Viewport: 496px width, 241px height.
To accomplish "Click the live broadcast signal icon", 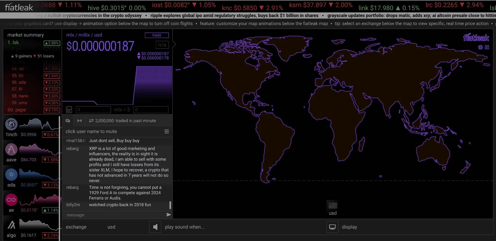I will pyautogui.click(x=80, y=121).
